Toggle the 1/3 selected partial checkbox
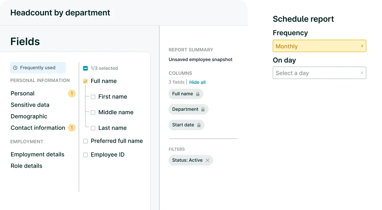The height and width of the screenshot is (210, 382). tap(85, 68)
